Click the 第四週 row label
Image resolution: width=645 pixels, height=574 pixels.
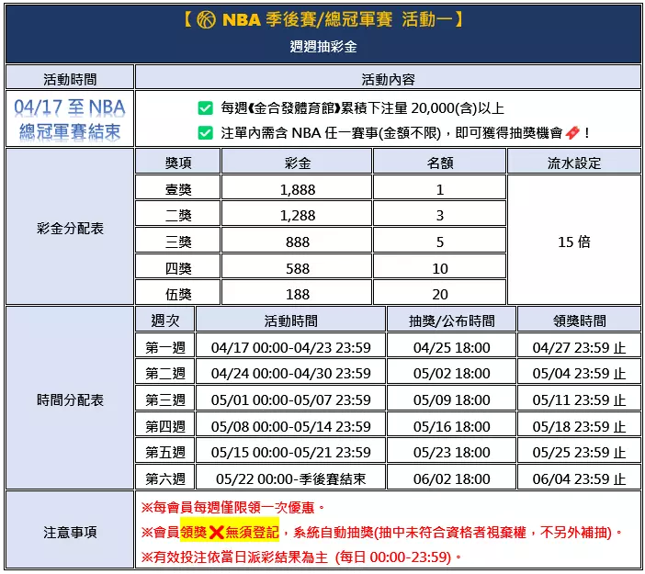tap(165, 424)
